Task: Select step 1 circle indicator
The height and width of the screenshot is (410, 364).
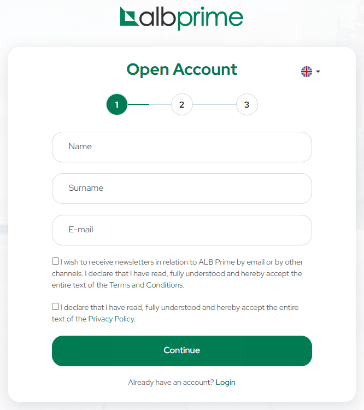Action: pos(117,104)
